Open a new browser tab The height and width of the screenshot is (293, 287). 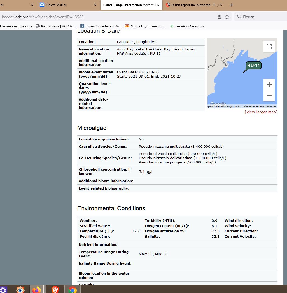click(231, 5)
